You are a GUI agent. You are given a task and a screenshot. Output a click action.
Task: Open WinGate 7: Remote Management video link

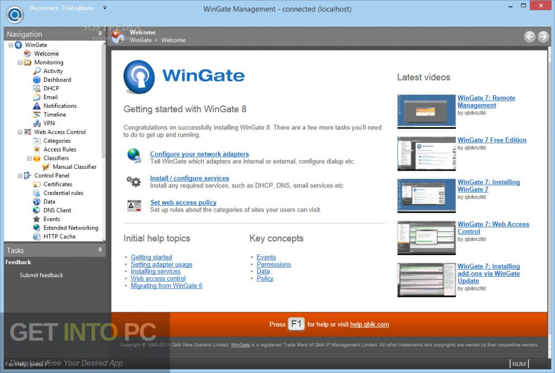click(486, 101)
